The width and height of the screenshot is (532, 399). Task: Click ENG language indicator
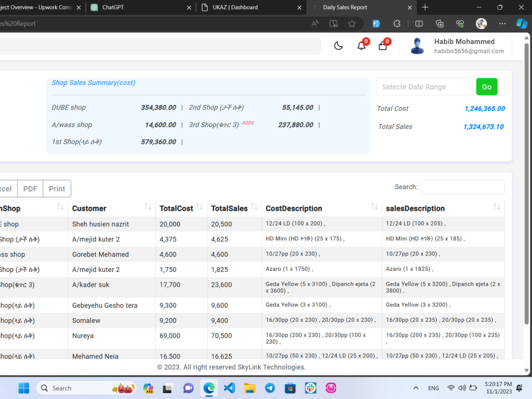point(433,388)
